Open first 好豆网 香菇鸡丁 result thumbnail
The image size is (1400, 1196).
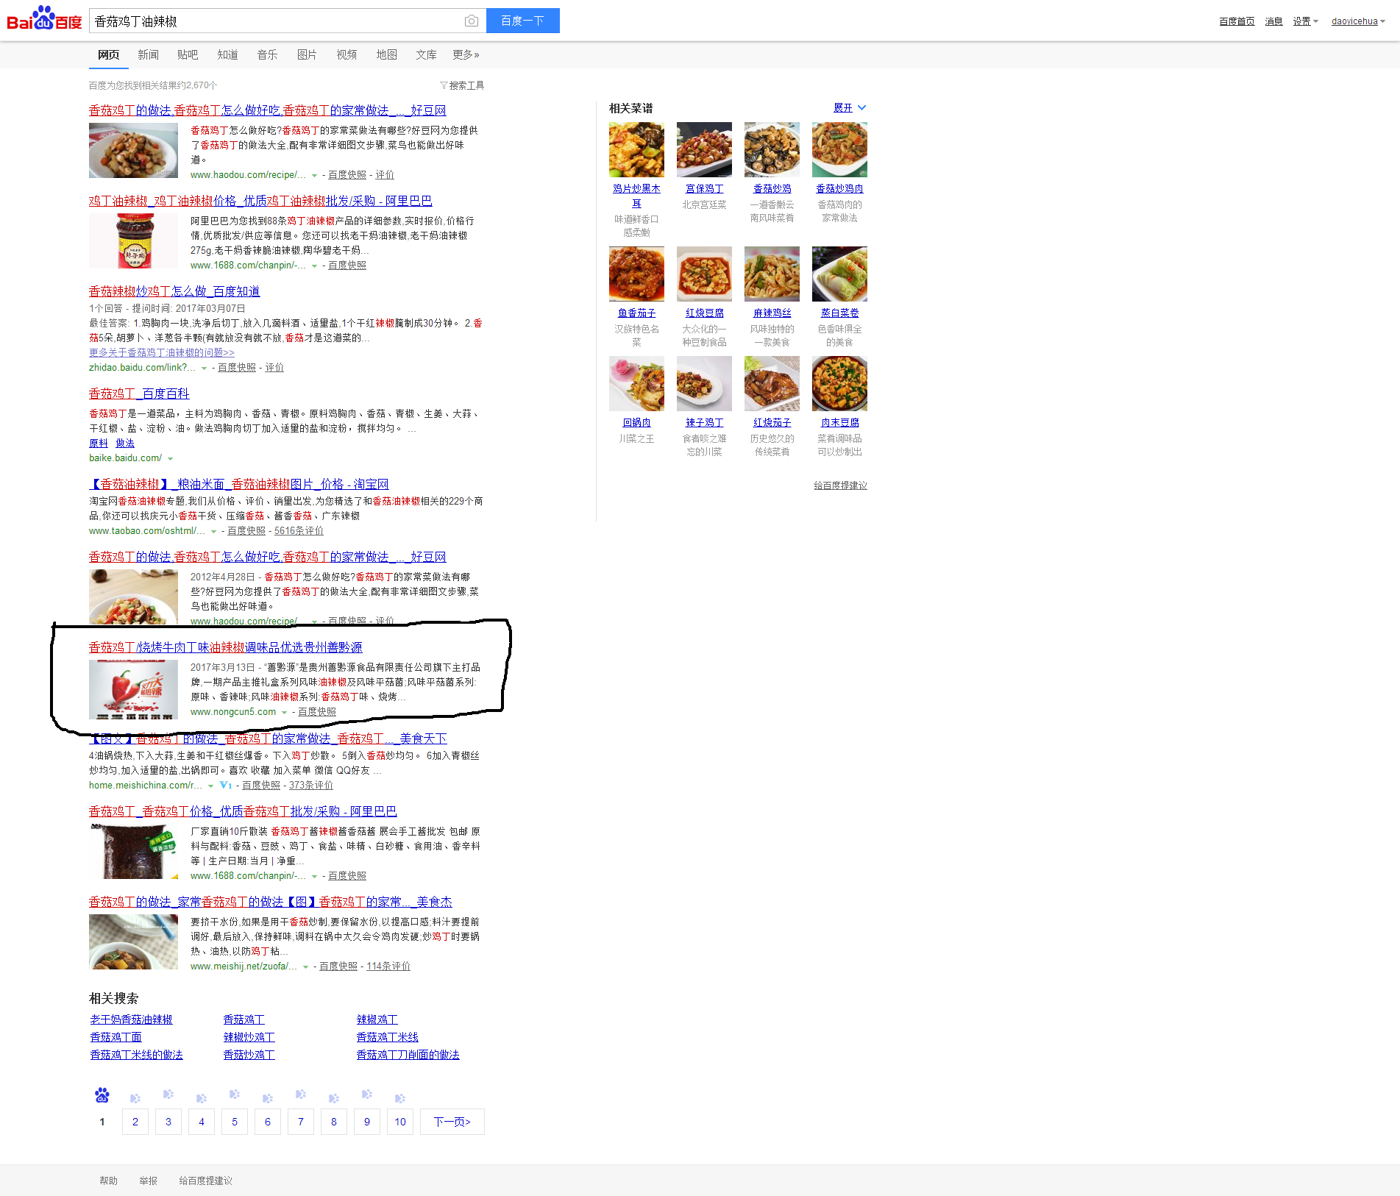click(133, 150)
